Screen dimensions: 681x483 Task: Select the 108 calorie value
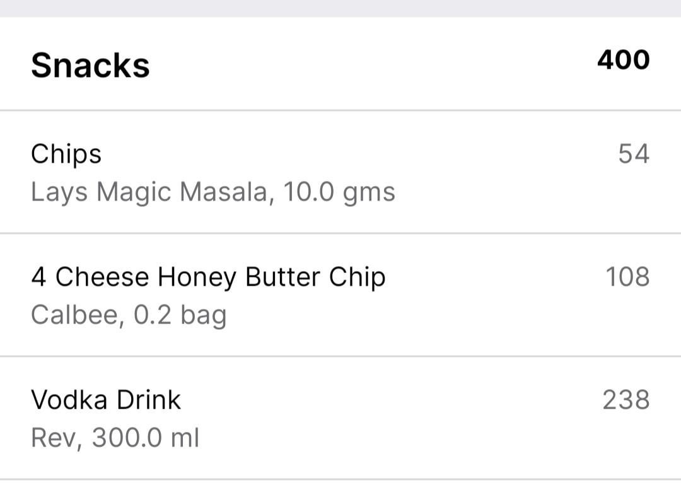coord(627,277)
